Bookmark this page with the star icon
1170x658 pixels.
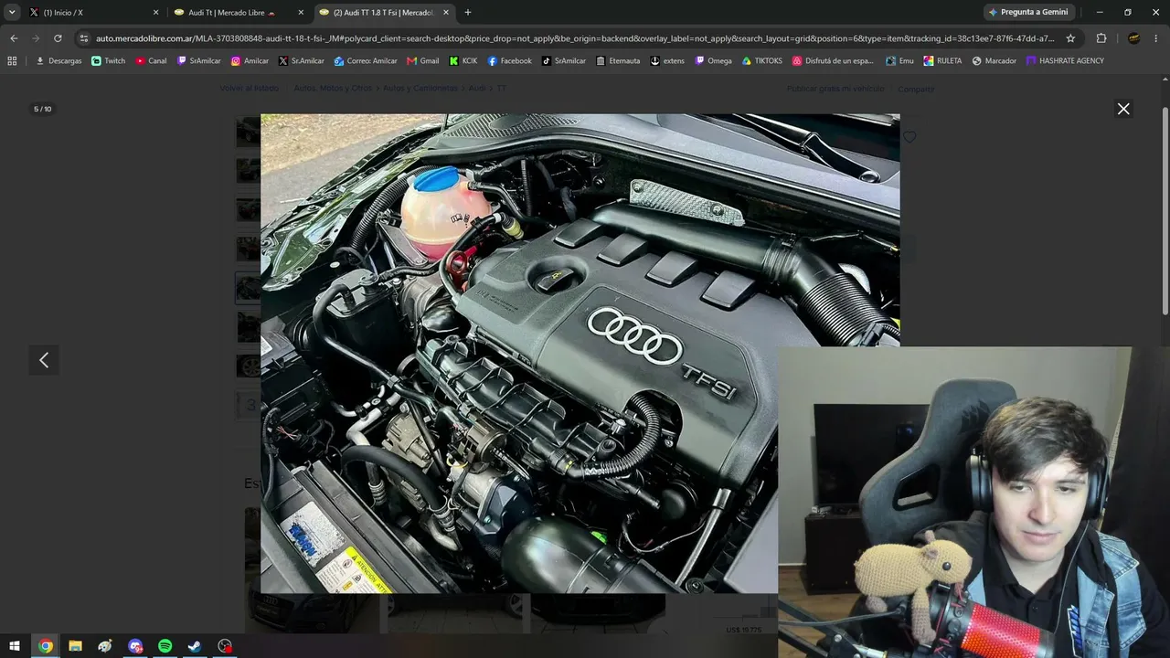coord(1070,38)
